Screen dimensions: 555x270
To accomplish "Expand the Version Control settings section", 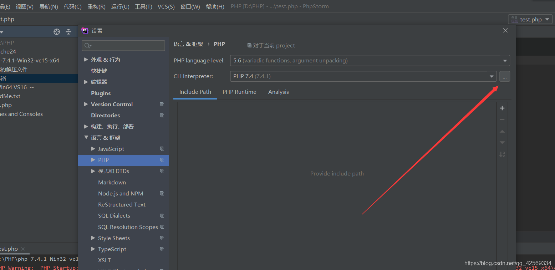I will tap(86, 104).
